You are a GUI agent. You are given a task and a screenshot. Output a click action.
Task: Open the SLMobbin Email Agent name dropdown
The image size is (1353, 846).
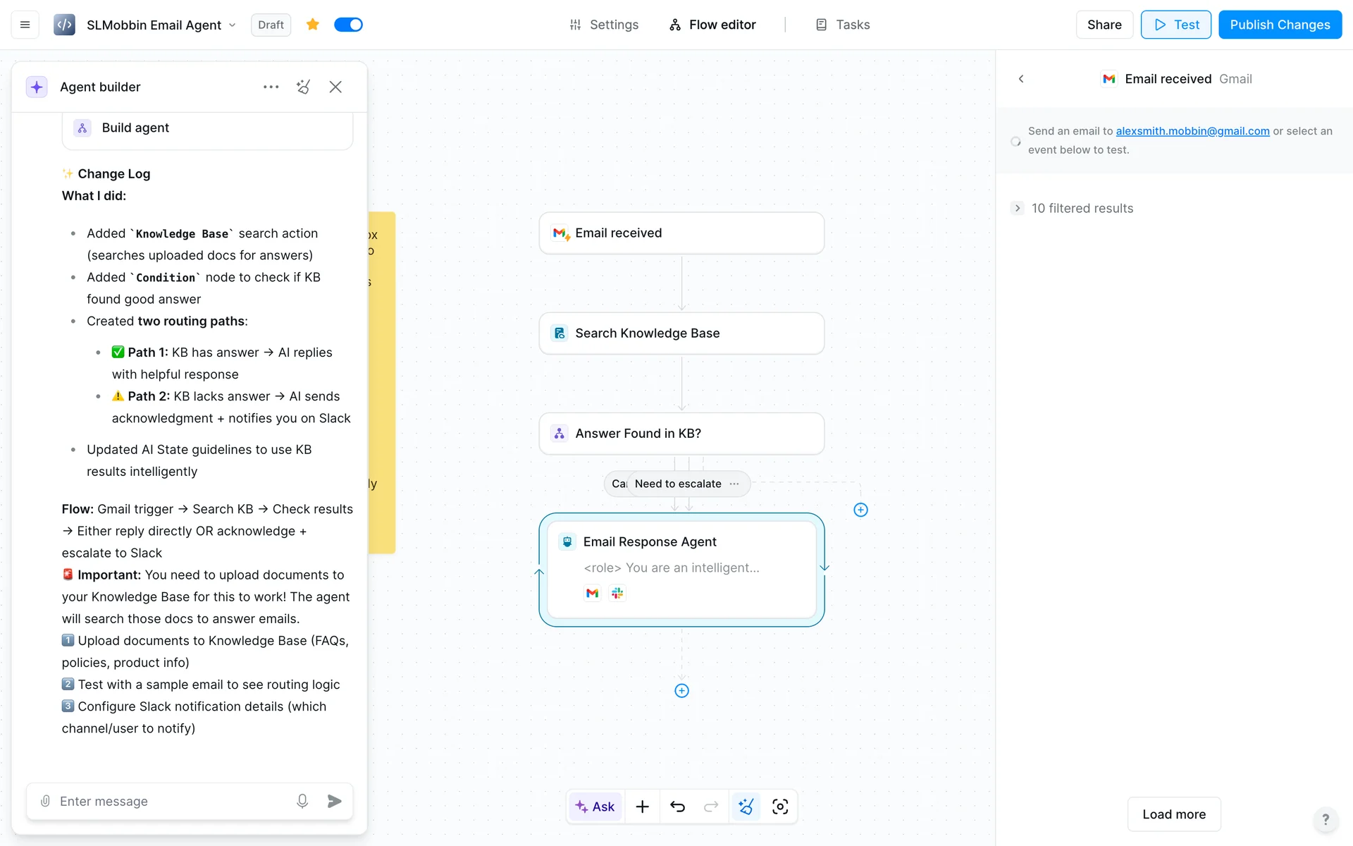pyautogui.click(x=232, y=25)
